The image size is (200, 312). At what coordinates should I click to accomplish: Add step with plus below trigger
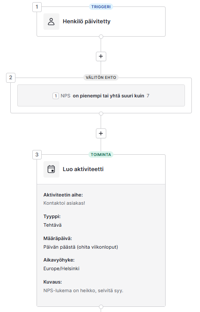click(x=101, y=56)
